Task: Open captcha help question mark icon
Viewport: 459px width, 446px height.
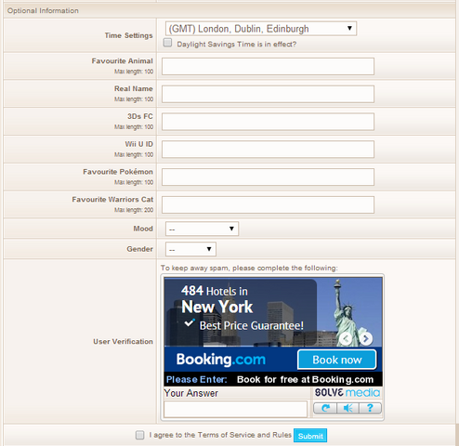Action: (370, 408)
